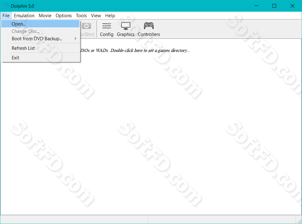Close the File menu by clicking File
The height and width of the screenshot is (224, 302).
[x=6, y=16]
